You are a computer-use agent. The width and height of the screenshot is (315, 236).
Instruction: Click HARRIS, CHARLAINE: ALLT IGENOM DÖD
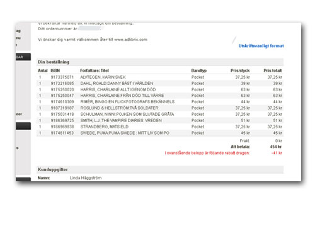(x=118, y=89)
